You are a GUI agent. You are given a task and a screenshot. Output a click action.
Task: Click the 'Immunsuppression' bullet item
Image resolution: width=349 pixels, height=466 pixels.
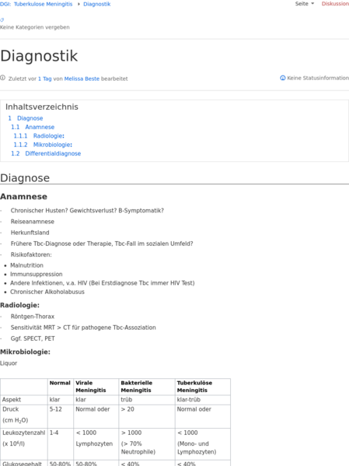pos(37,275)
